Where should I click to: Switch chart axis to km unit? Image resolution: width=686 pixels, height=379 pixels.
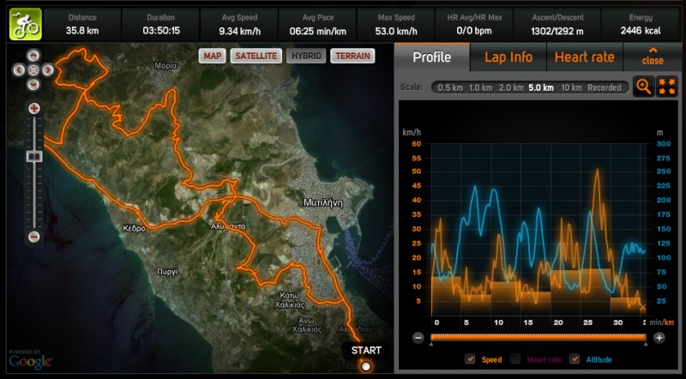tap(670, 322)
